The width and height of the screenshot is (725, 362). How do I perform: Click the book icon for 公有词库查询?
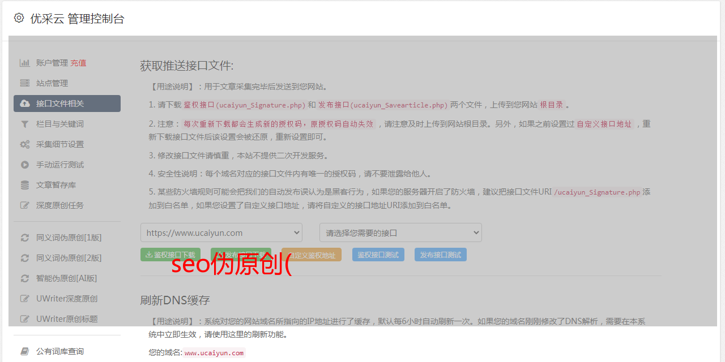(25, 351)
